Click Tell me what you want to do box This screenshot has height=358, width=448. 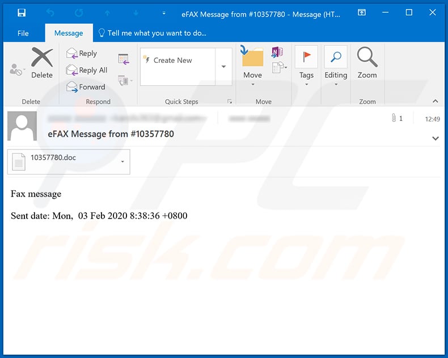click(152, 33)
